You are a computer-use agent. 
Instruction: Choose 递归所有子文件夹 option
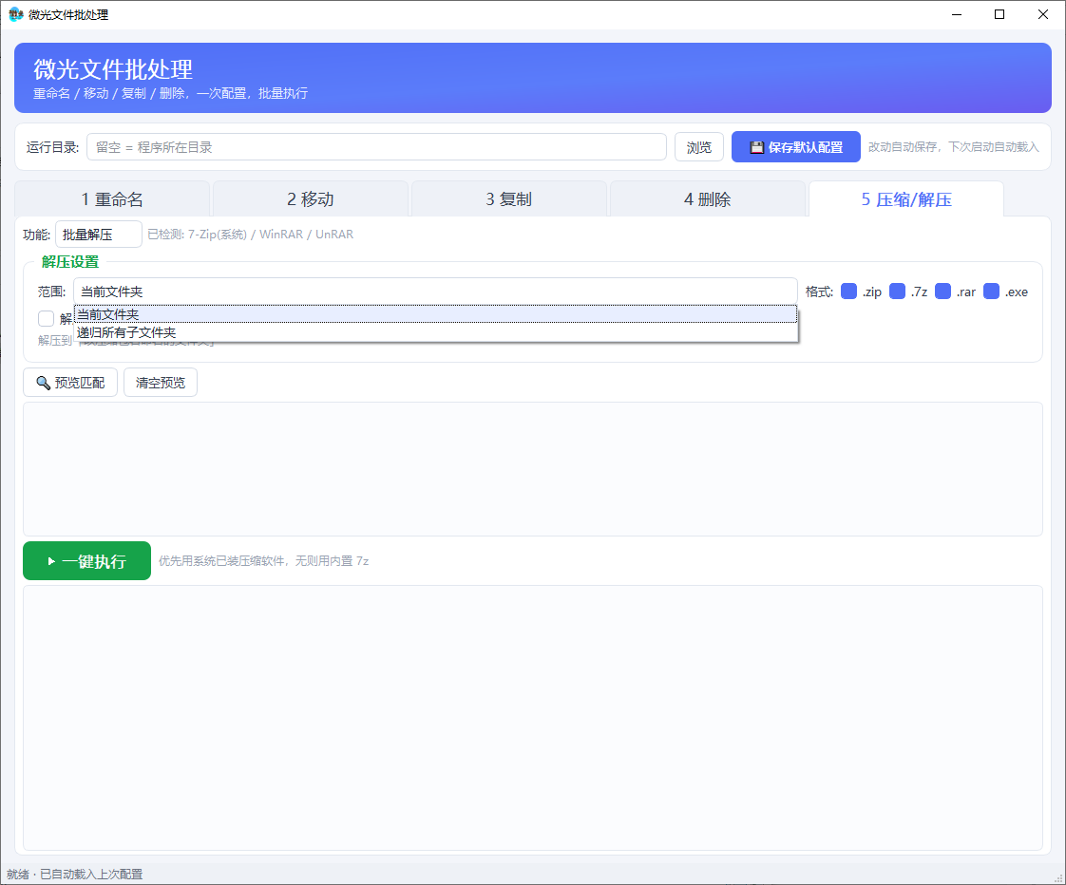click(x=435, y=332)
